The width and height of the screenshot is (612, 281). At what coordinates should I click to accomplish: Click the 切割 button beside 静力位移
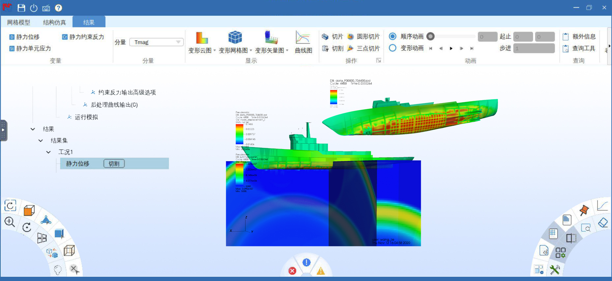pyautogui.click(x=114, y=164)
